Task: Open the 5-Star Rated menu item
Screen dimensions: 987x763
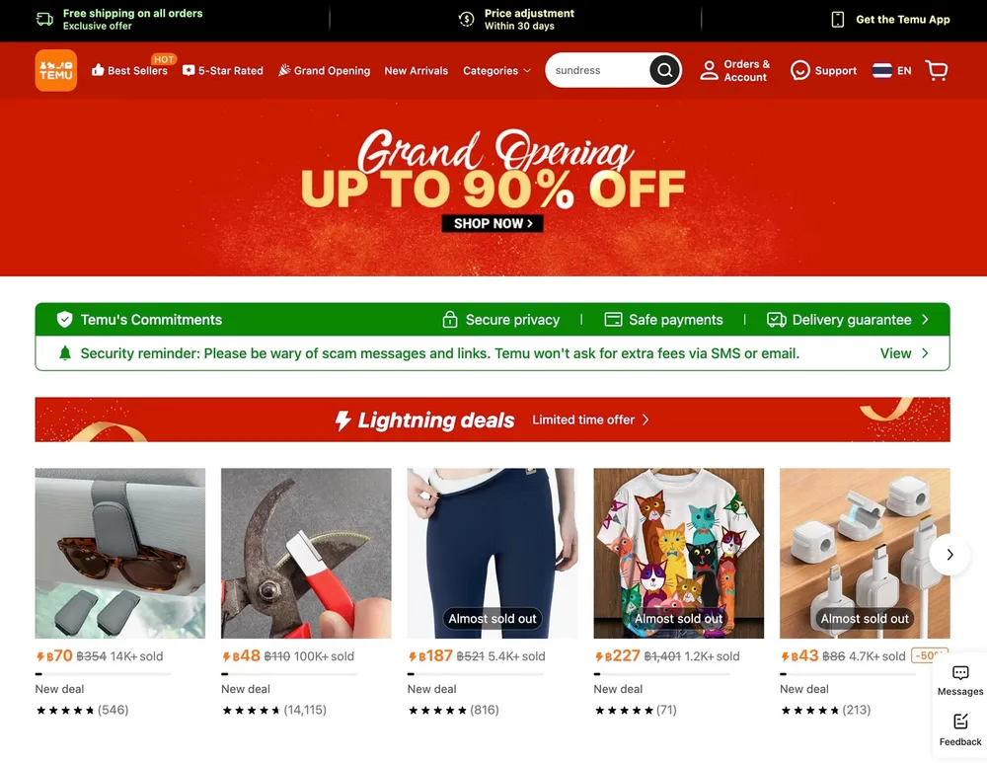Action: tap(223, 70)
